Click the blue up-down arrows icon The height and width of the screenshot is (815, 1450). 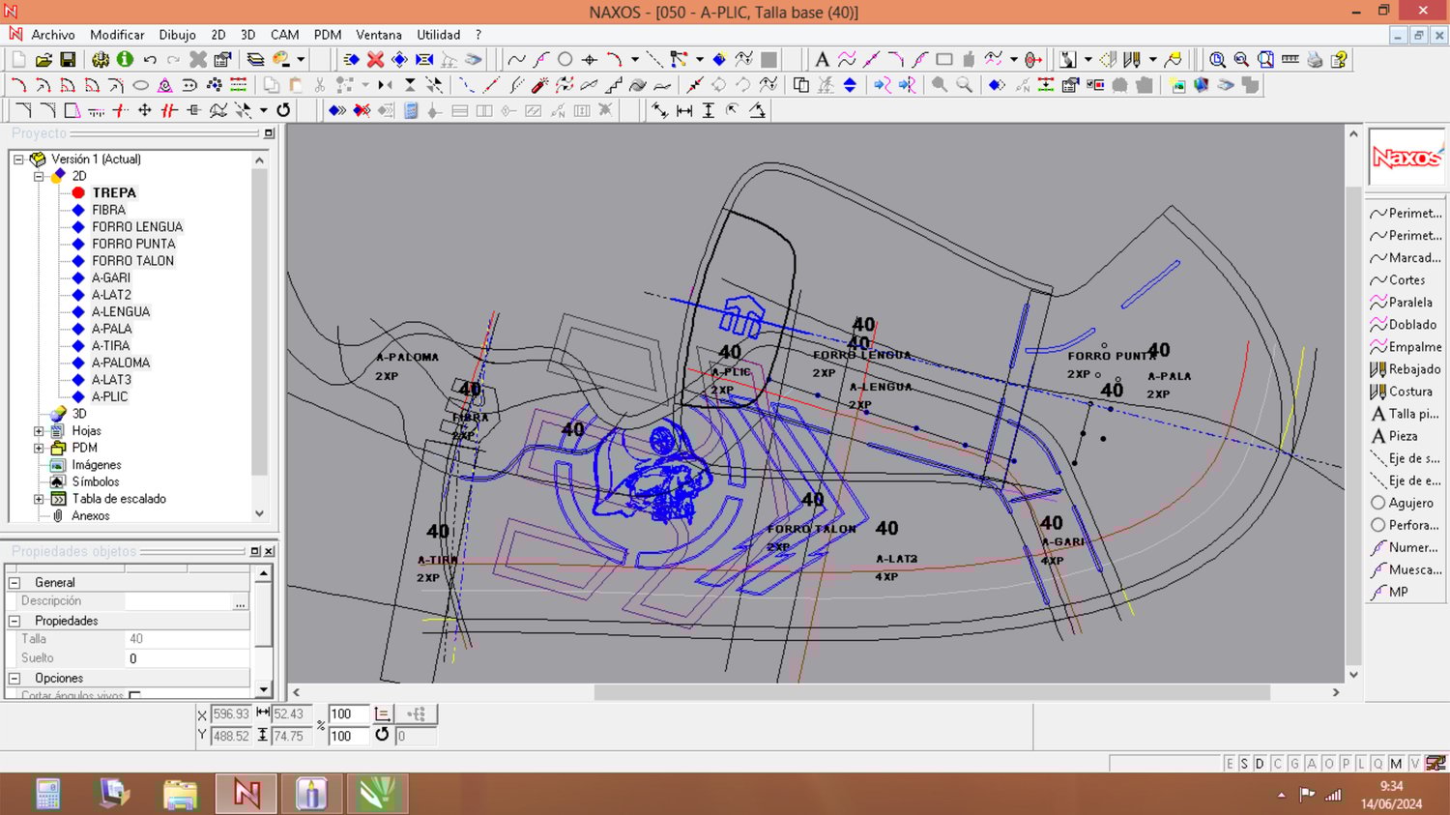coord(850,85)
